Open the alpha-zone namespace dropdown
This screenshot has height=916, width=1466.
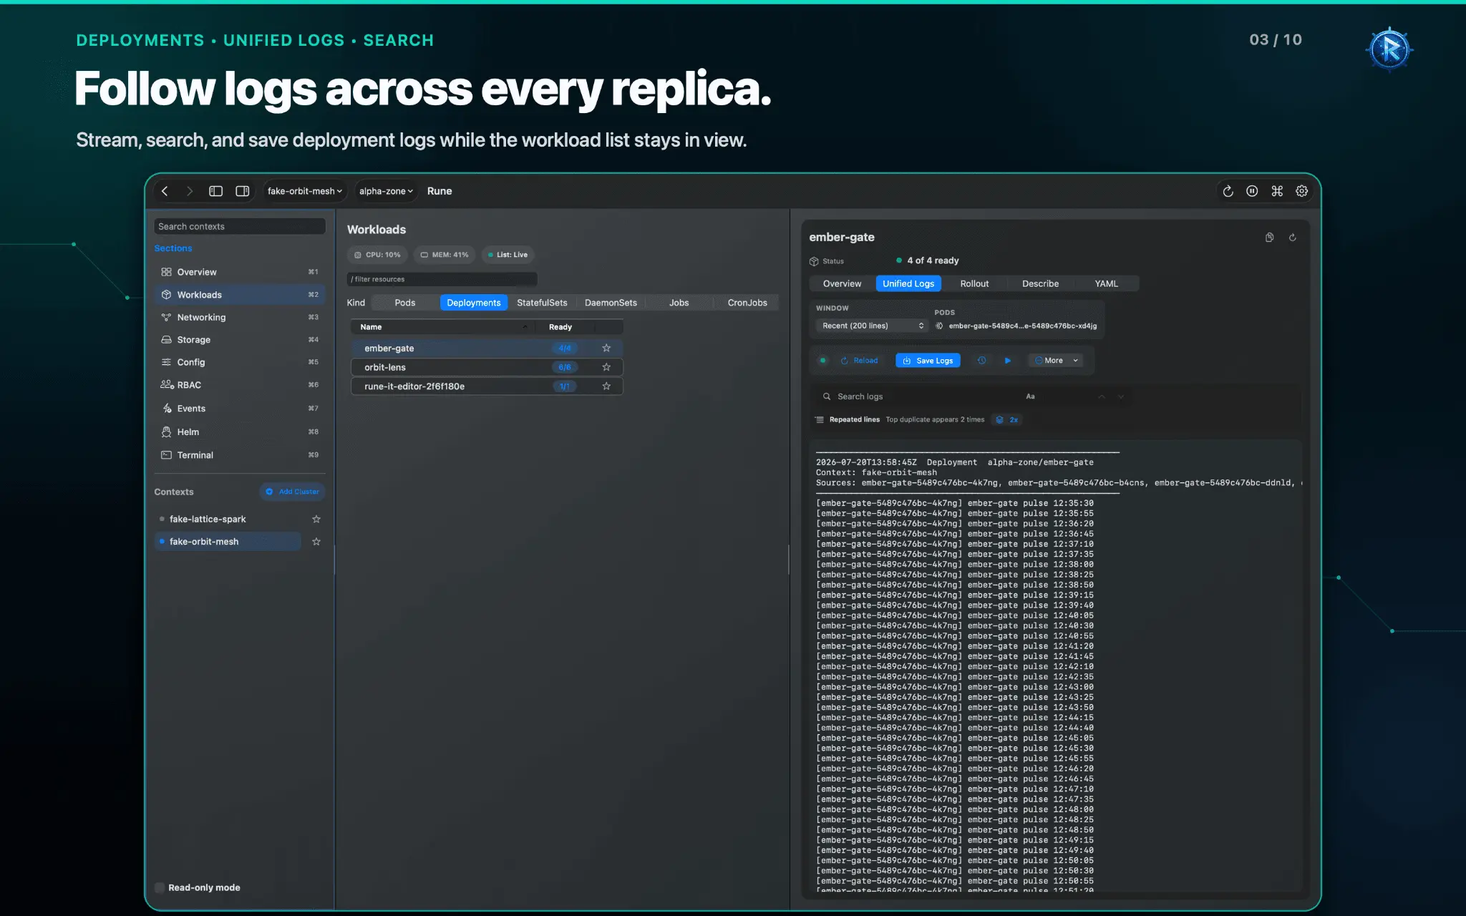tap(386, 191)
